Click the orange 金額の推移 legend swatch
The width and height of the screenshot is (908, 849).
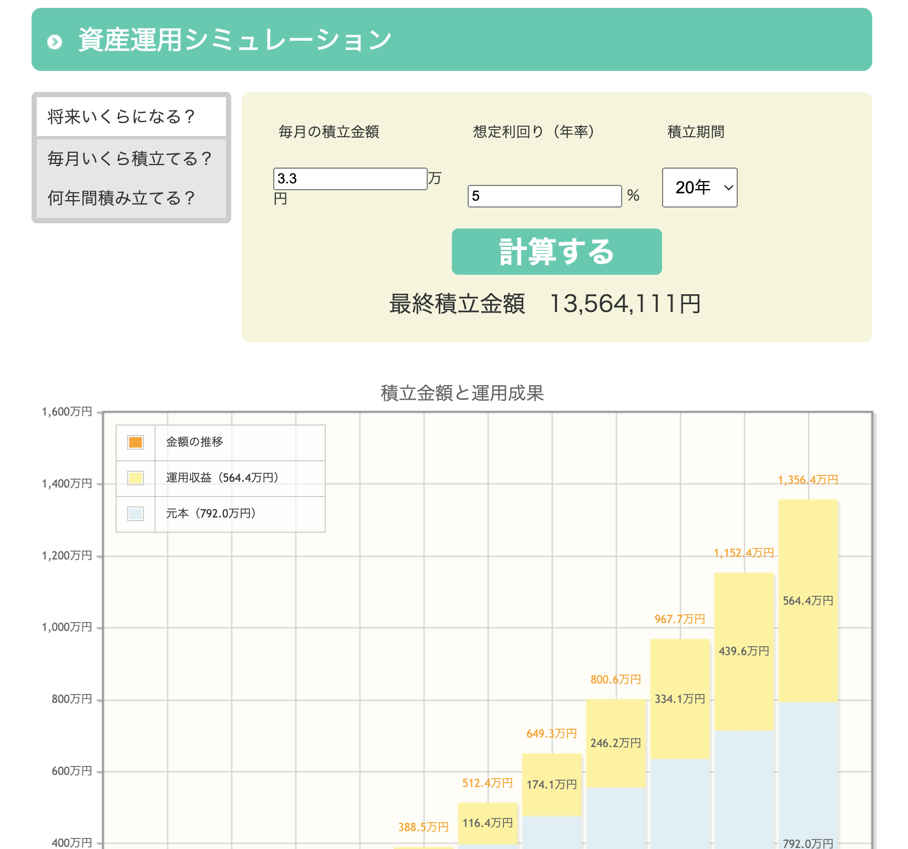click(135, 442)
